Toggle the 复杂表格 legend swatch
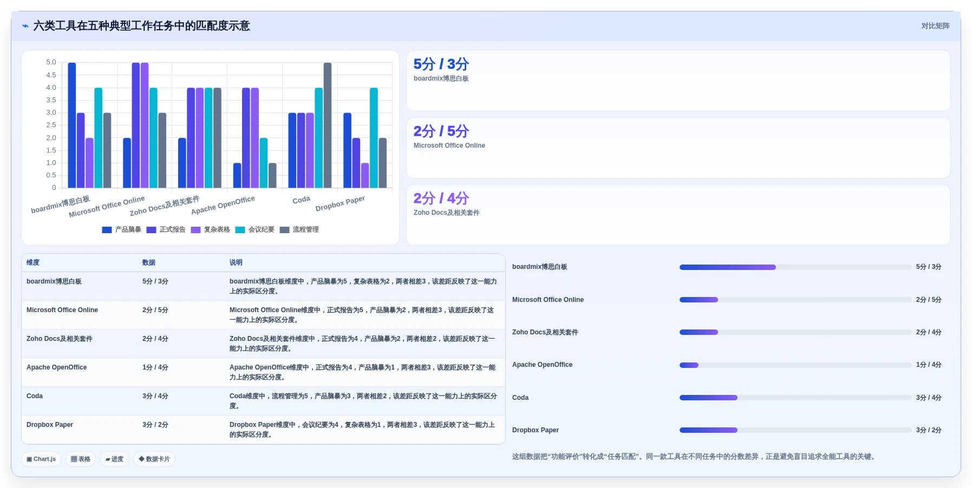Screen dimensions: 972x488 [x=195, y=230]
